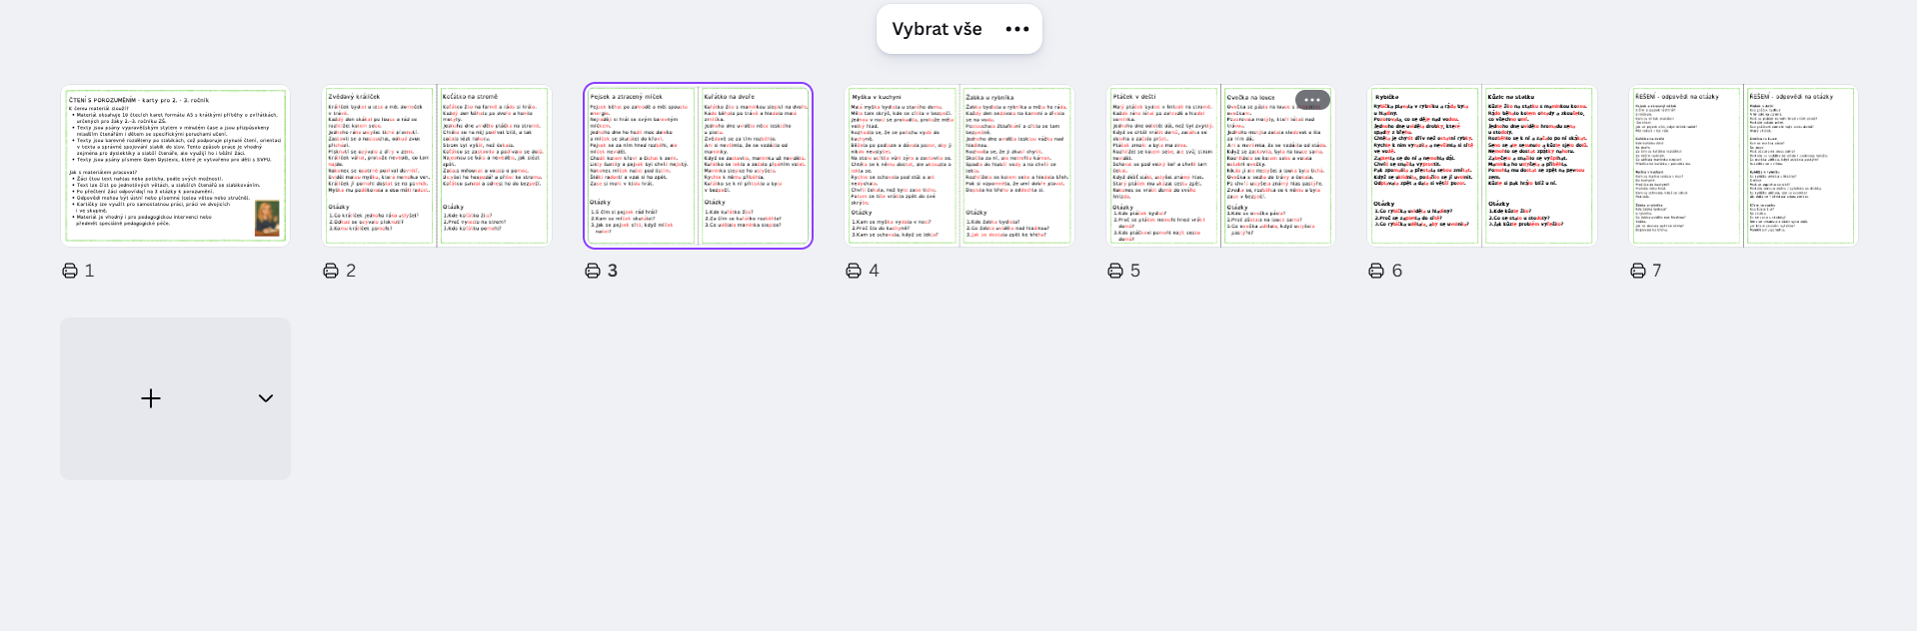
Task: Open more options next to Vybrat vše
Action: 1017,29
